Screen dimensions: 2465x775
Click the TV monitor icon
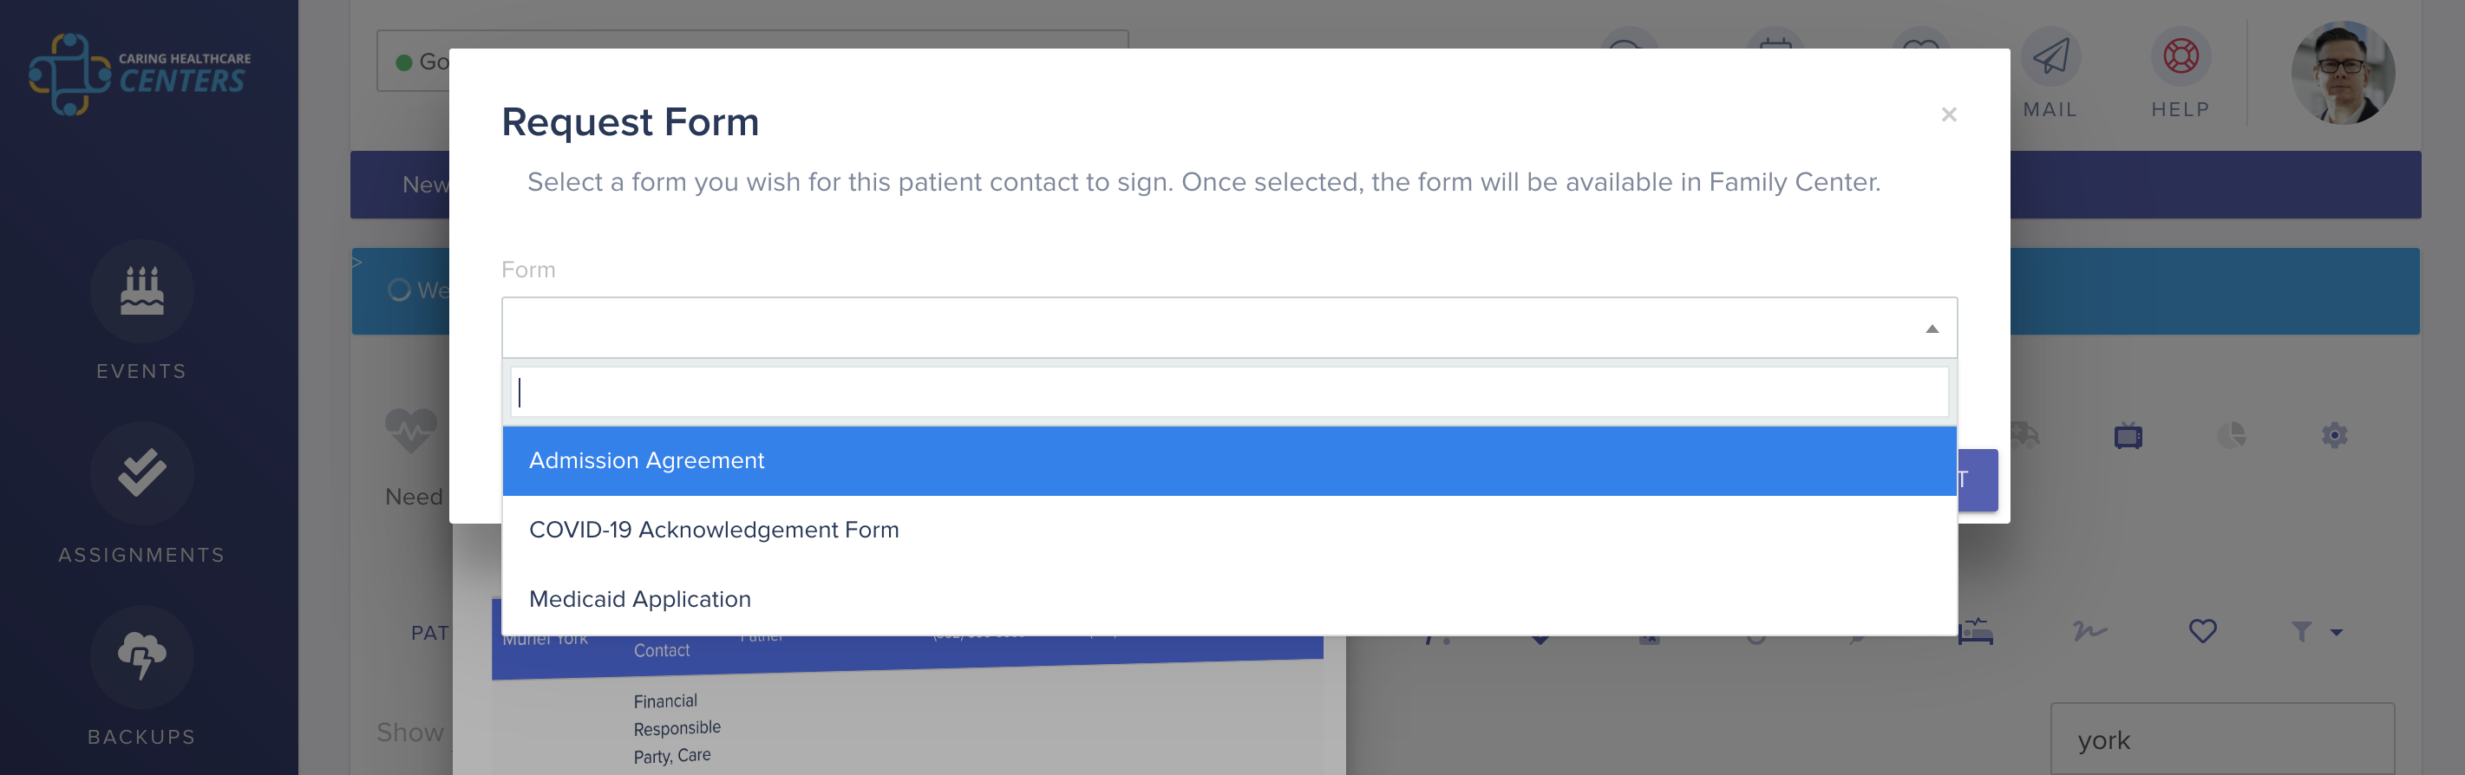[x=2128, y=436]
